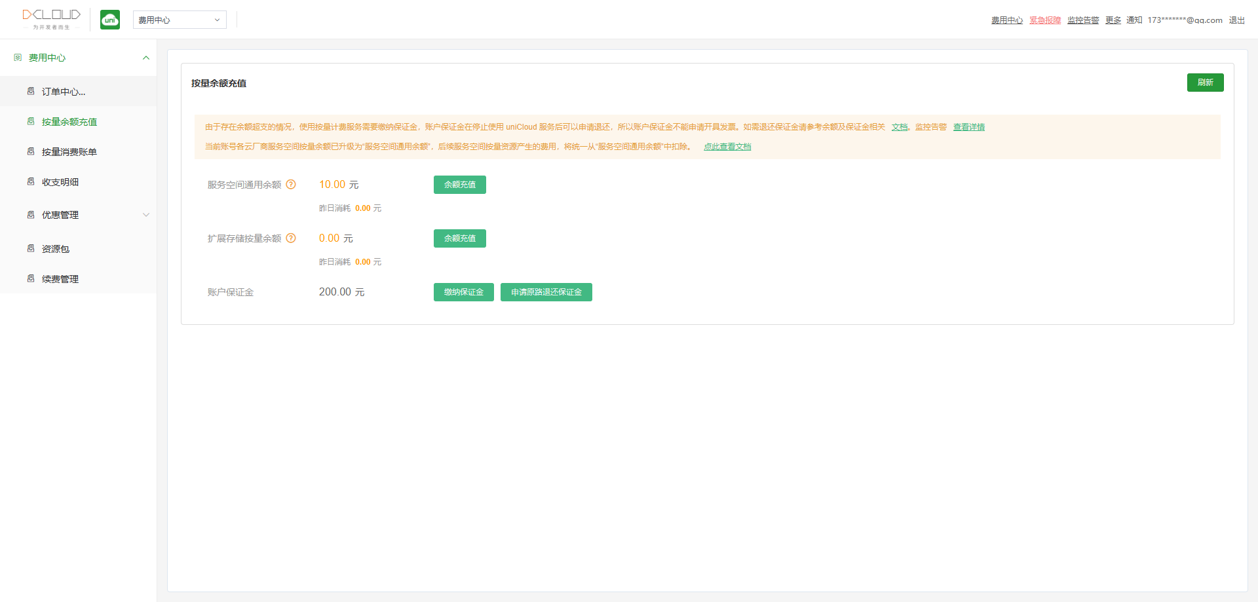Click the icon next to 收支明细
The height and width of the screenshot is (602, 1258).
pos(31,182)
